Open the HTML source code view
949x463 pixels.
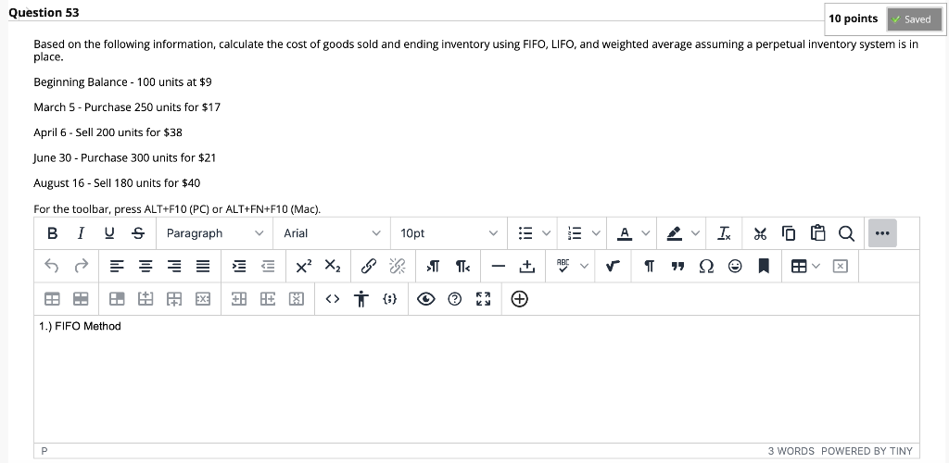(333, 298)
